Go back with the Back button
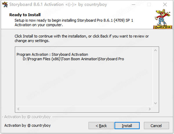Image resolution: width=174 pixels, height=134 pixels. [x=101, y=126]
